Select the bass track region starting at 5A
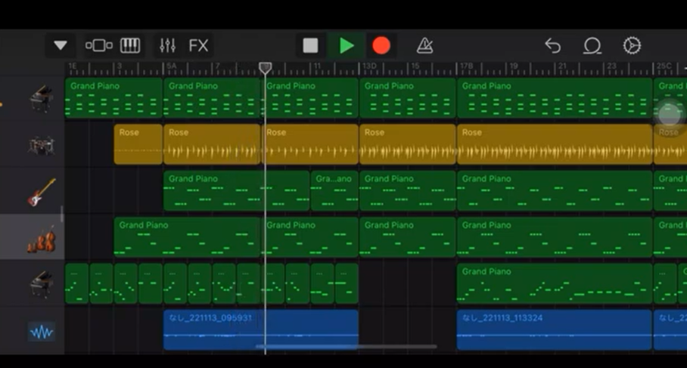 [x=237, y=190]
